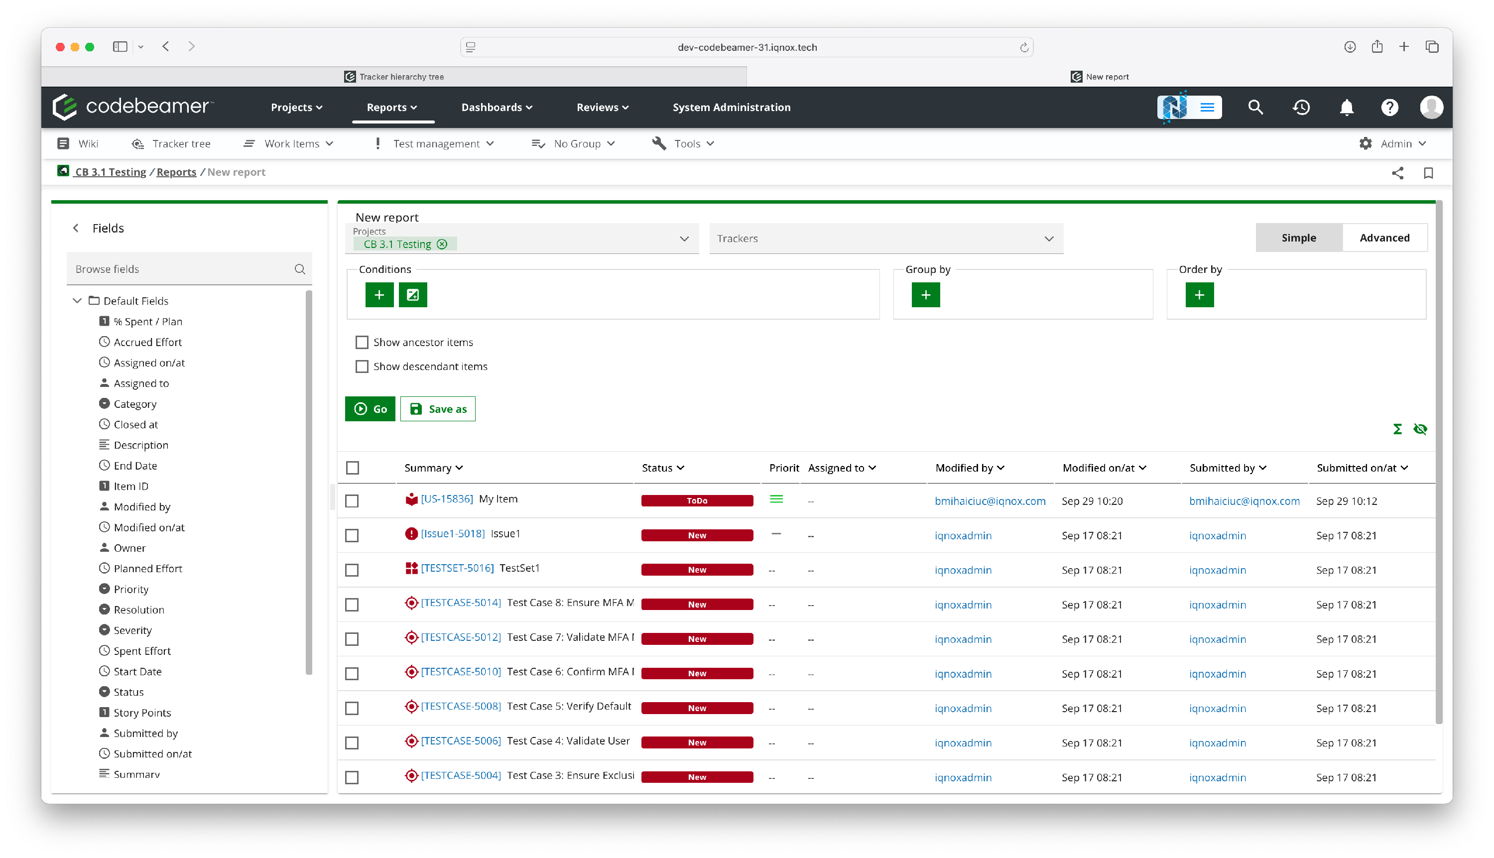Enable Show ancestor items checkbox

coord(362,343)
